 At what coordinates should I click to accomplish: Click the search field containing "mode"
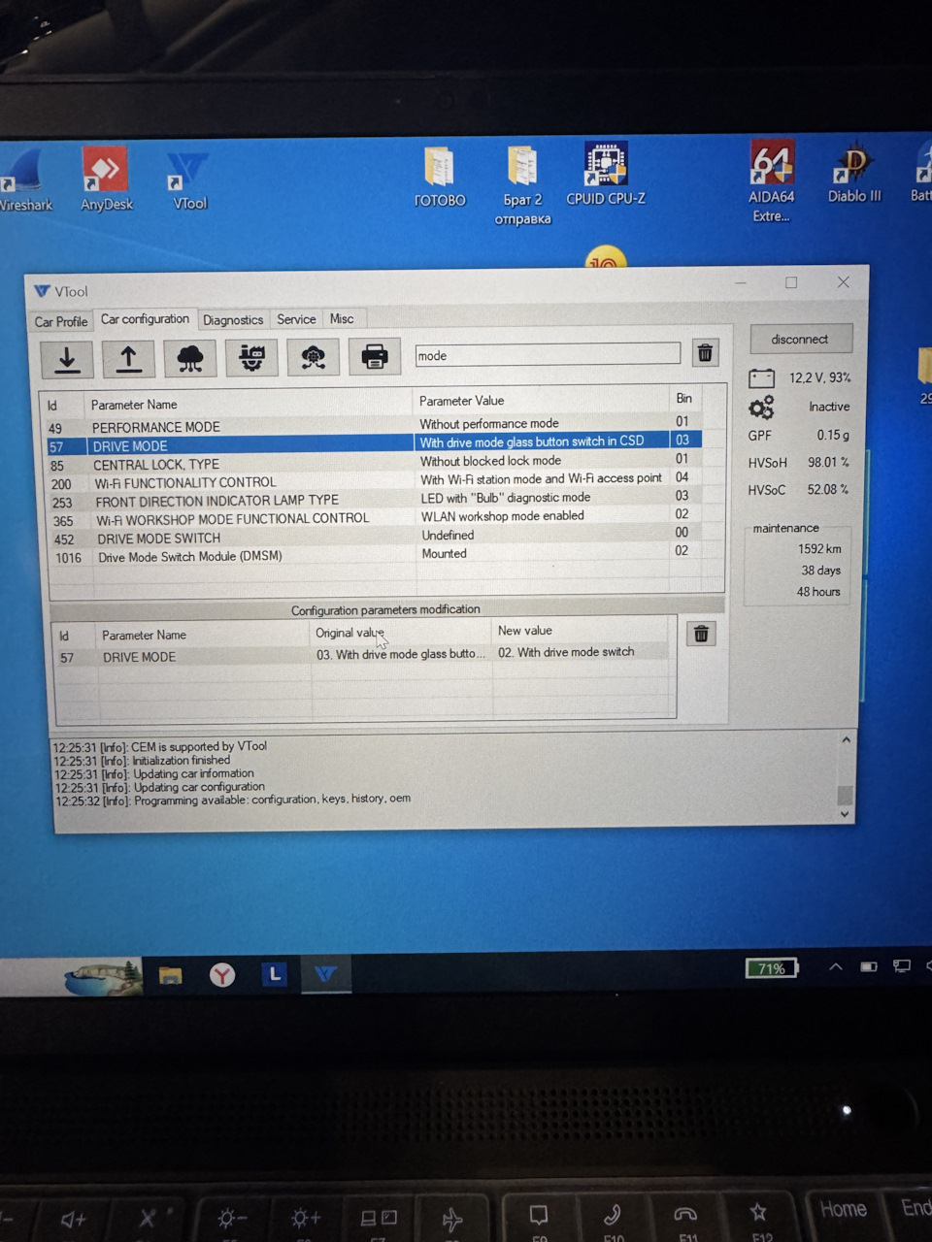click(x=548, y=354)
